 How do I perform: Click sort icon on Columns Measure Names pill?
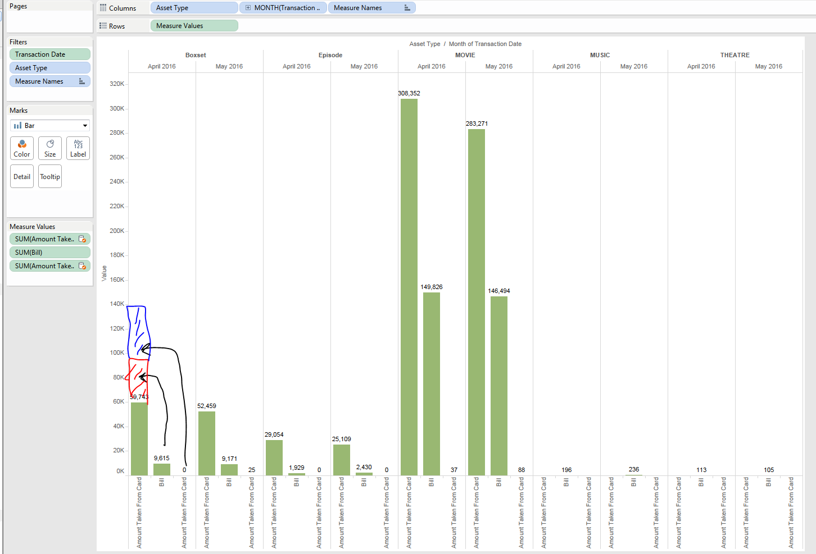407,8
